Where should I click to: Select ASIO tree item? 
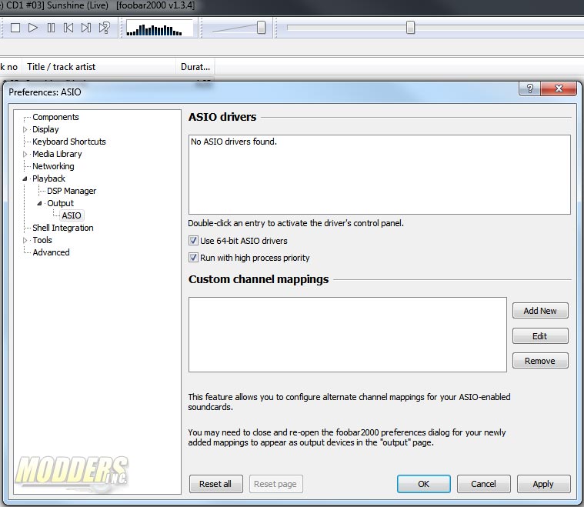(72, 215)
